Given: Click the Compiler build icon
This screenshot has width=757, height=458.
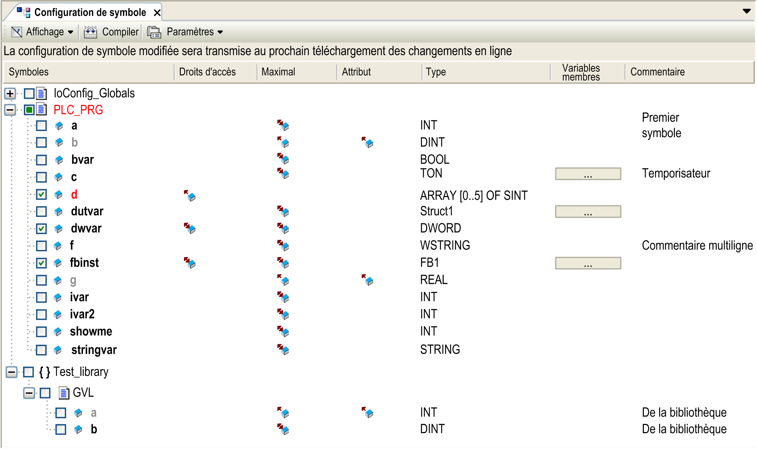Looking at the screenshot, I should 90,32.
